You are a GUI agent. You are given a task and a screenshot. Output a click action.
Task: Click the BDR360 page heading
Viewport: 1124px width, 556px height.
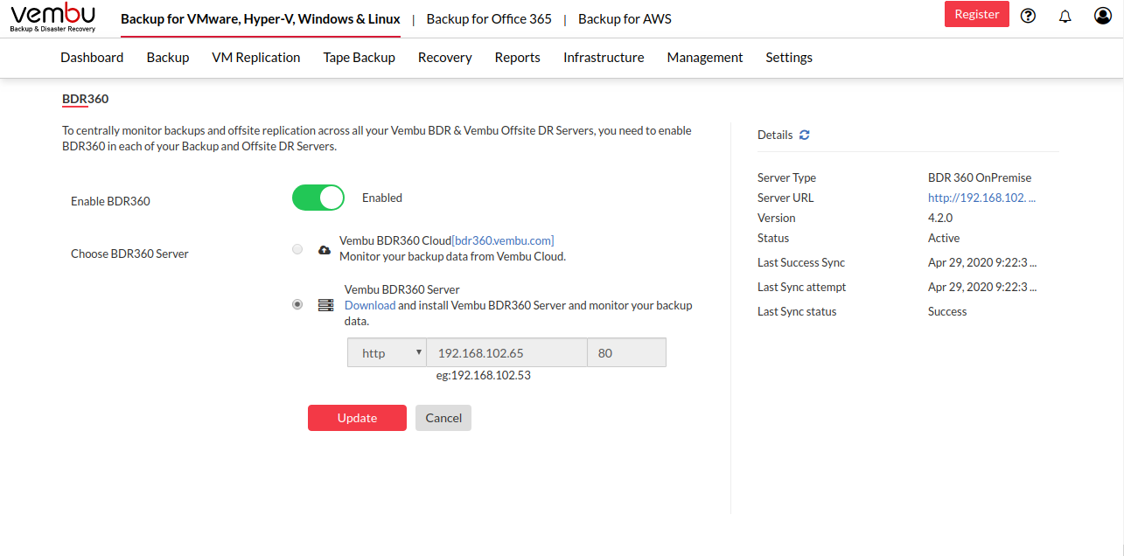pyautogui.click(x=85, y=99)
